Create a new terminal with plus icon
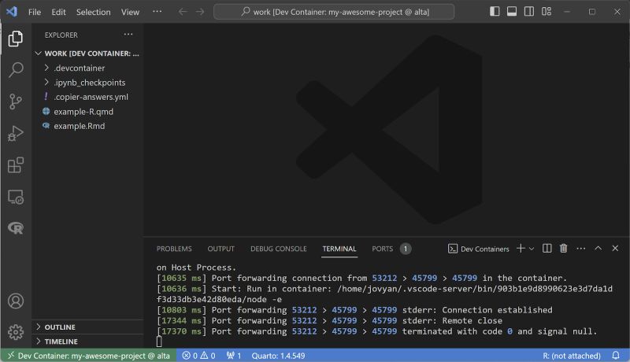The height and width of the screenshot is (362, 630). tap(521, 249)
